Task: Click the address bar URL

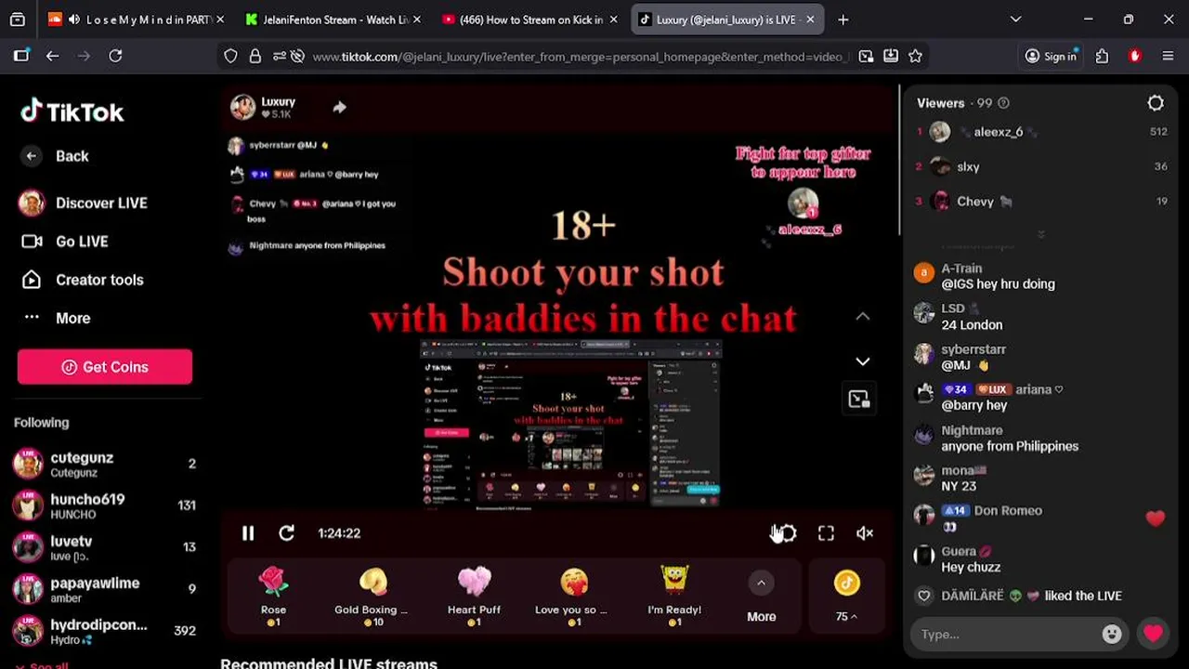Action: pyautogui.click(x=580, y=57)
